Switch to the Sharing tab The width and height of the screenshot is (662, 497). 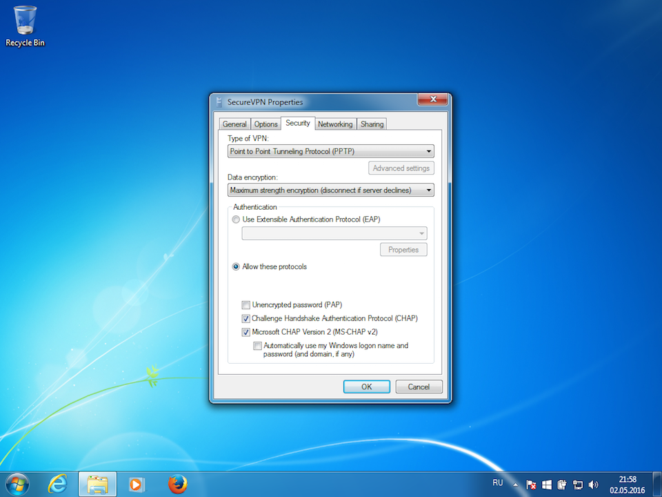(x=372, y=124)
